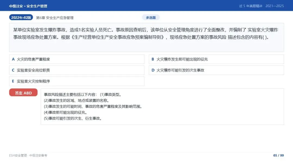Click the red 答案 ABD badge

[23, 93]
